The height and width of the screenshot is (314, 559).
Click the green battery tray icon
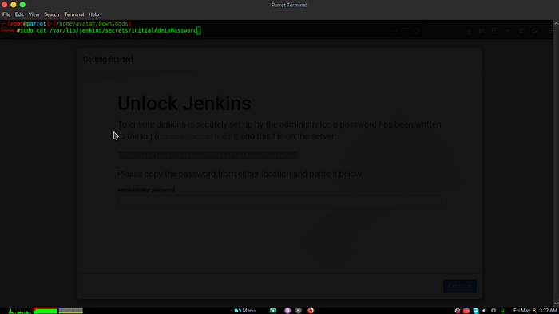click(x=502, y=311)
